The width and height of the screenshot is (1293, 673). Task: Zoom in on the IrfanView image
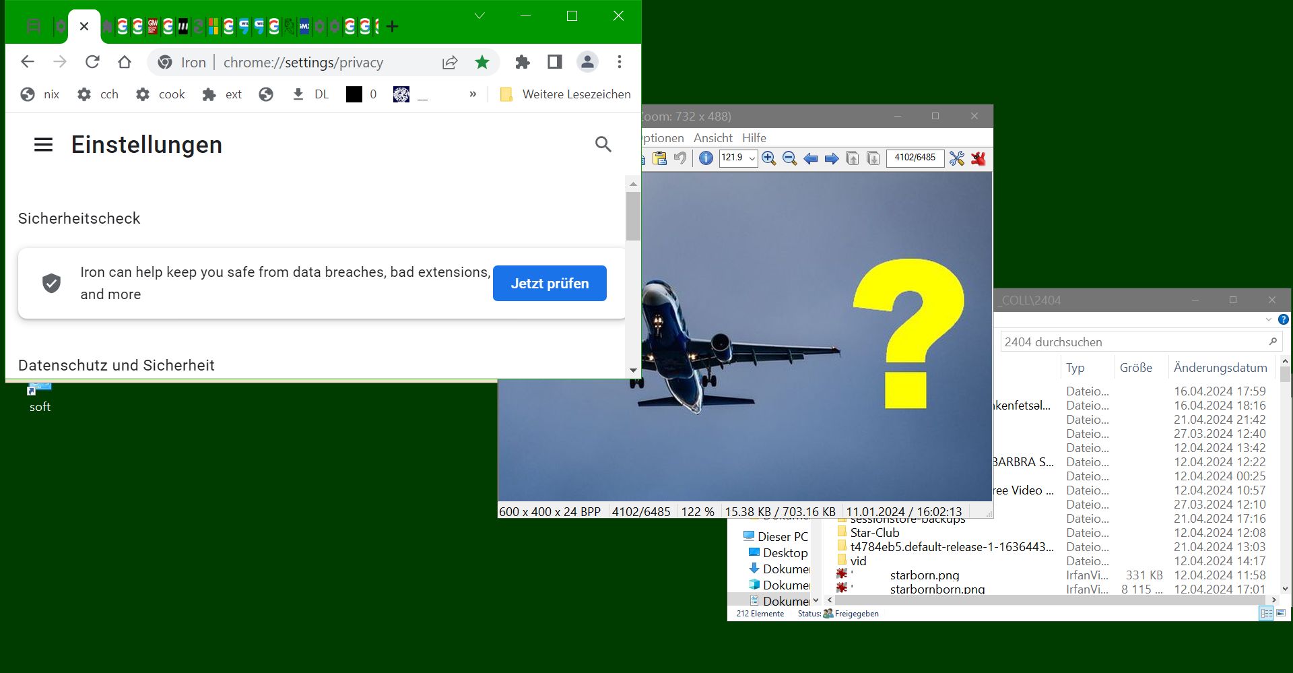[769, 158]
